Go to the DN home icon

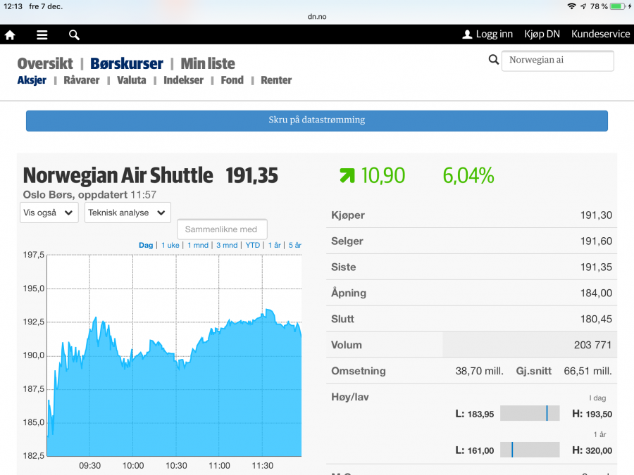pyautogui.click(x=10, y=34)
